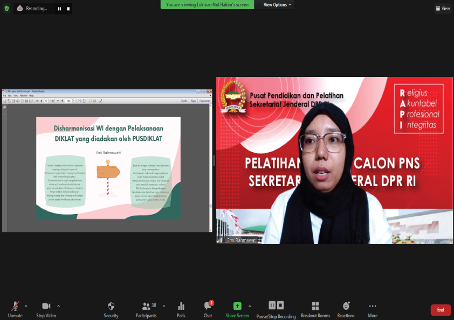Viewport: 454px width, 320px height.
Task: Open View menu in Adobe Reader
Action: click(x=16, y=96)
